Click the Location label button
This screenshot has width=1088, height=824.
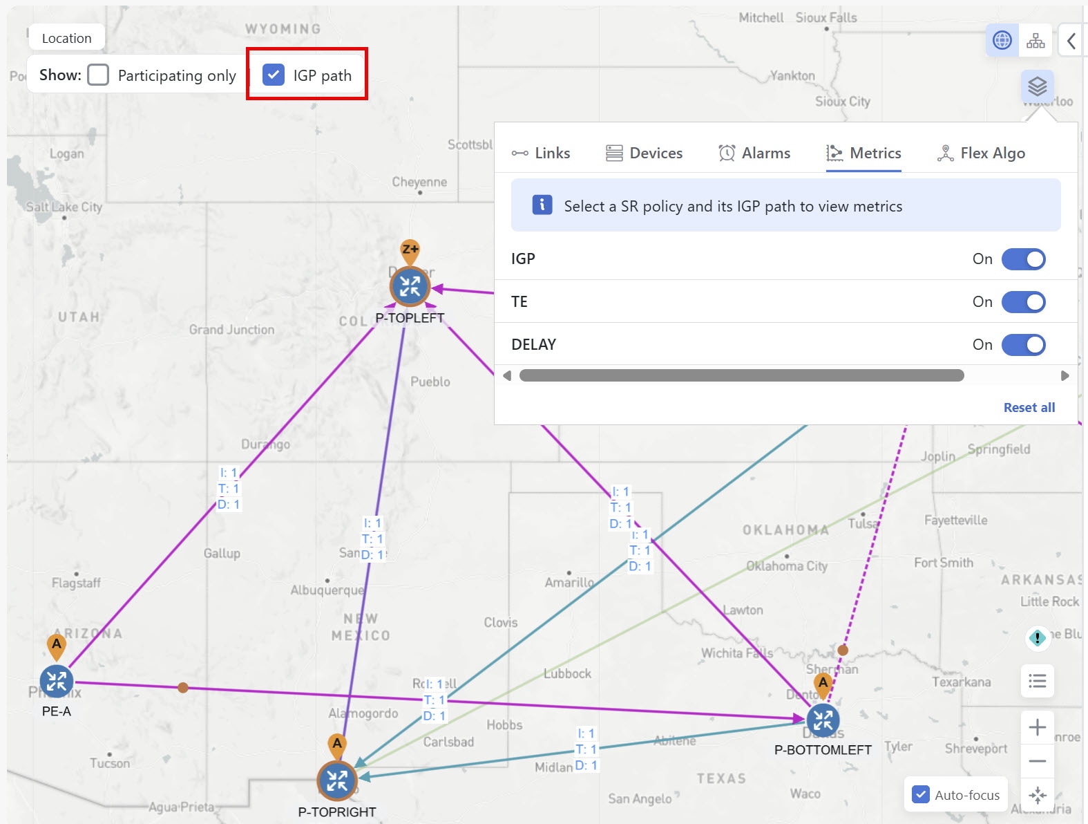tap(66, 38)
